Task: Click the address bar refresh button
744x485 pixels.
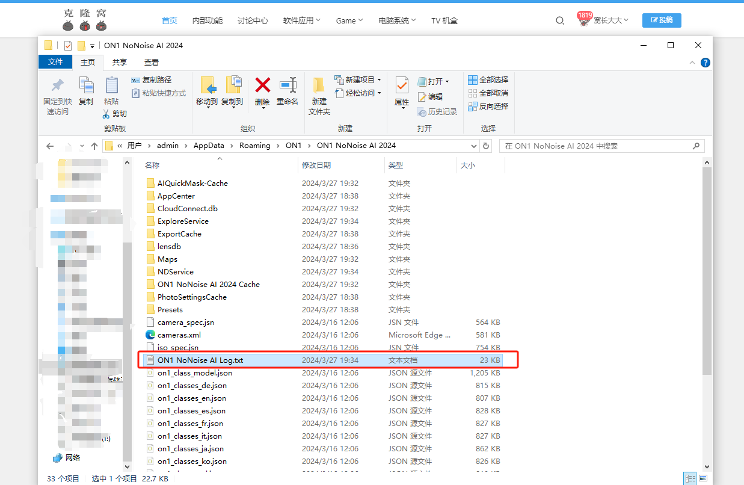Action: [x=486, y=146]
